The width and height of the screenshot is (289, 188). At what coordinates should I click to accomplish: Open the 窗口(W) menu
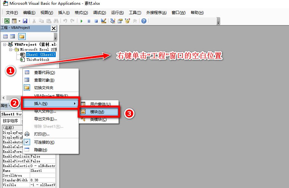[x=178, y=13]
